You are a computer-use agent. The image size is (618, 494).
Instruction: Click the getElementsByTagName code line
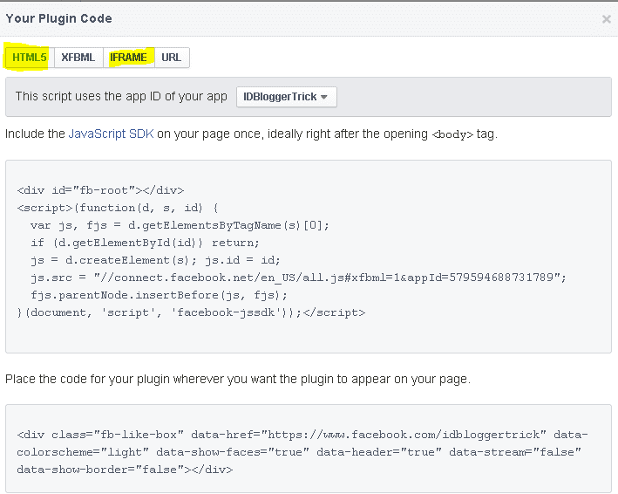pyautogui.click(x=180, y=225)
